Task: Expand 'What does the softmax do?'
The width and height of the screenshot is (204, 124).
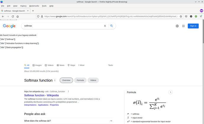Action: tap(68, 121)
